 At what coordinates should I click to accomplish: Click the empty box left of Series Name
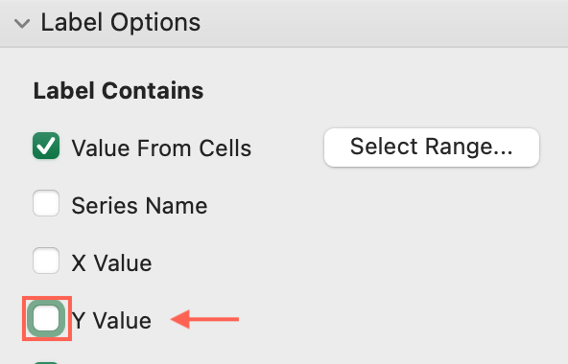[46, 203]
